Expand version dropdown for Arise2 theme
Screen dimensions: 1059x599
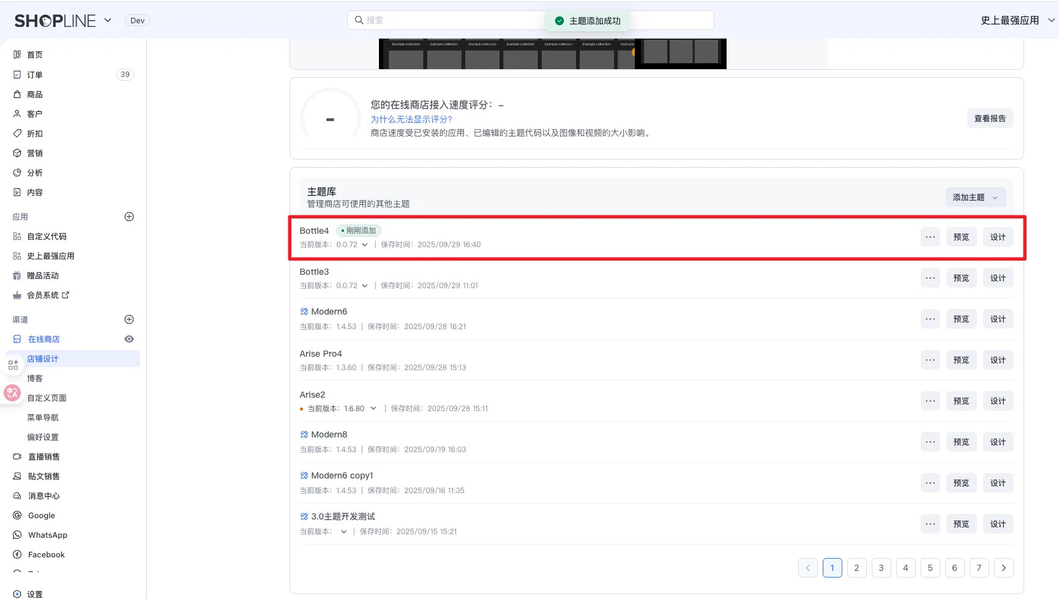click(x=373, y=409)
